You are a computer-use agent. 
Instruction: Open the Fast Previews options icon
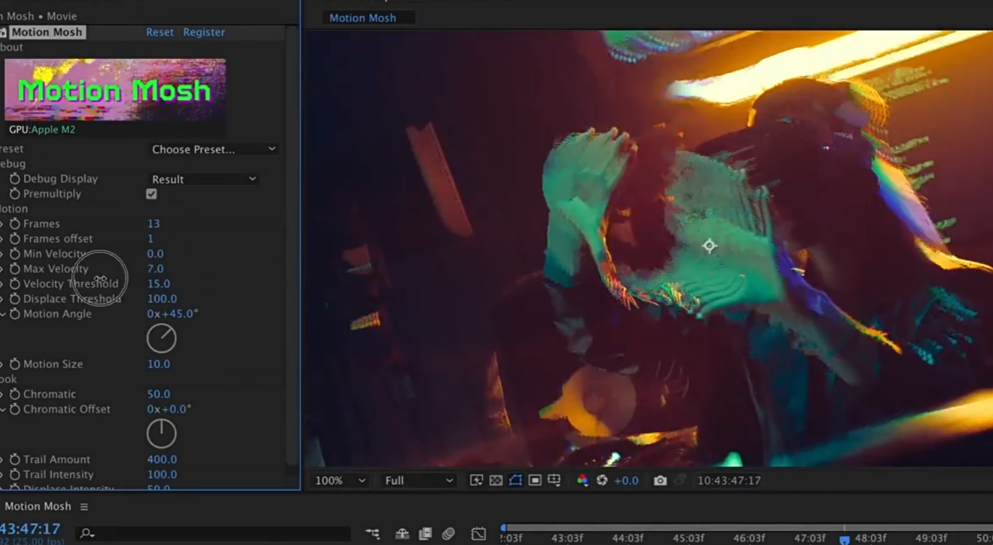476,480
